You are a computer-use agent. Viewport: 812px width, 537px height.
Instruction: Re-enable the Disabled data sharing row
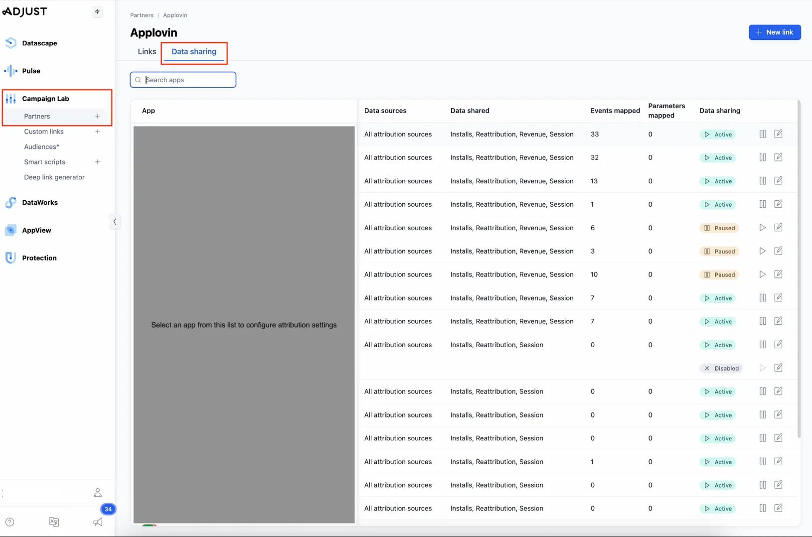(762, 368)
